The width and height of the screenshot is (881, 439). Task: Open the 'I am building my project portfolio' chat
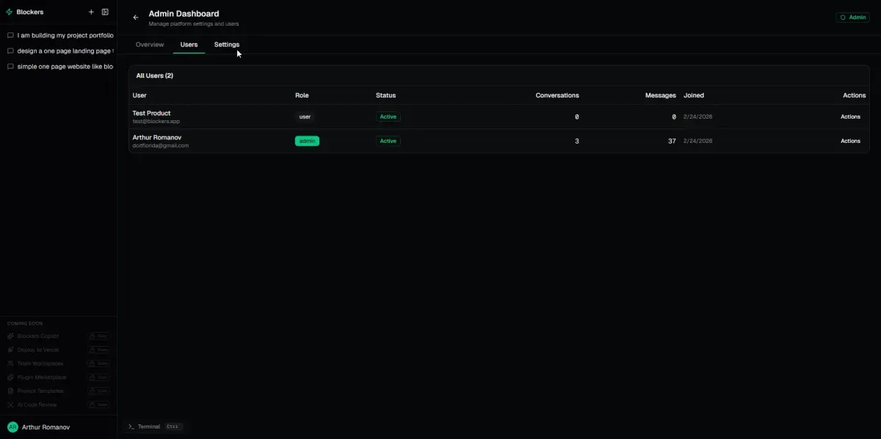[x=65, y=35]
